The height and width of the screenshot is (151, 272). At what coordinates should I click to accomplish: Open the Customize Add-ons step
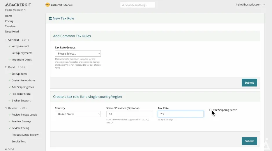click(x=23, y=80)
